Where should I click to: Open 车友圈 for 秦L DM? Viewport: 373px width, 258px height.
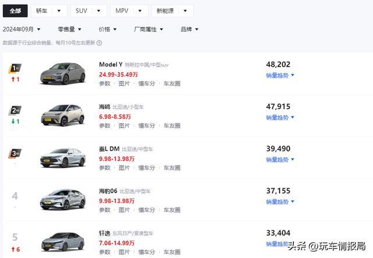point(172,168)
